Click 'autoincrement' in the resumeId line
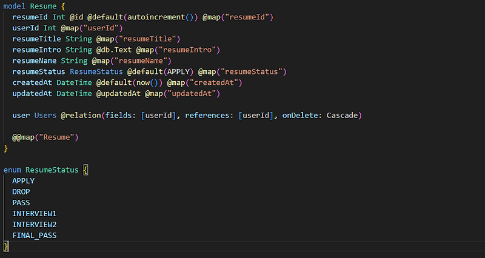The image size is (485, 258). tap(156, 17)
